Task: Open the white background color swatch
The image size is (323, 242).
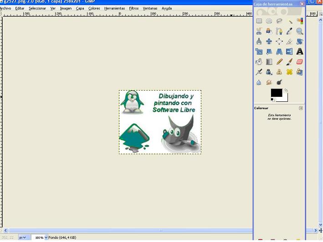Action: (285, 99)
